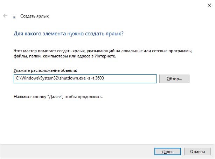Image resolution: width=215 pixels, height=159 pixels.
Task: Place cursor on shutdown.exe in the path
Action: pyautogui.click(x=72, y=78)
